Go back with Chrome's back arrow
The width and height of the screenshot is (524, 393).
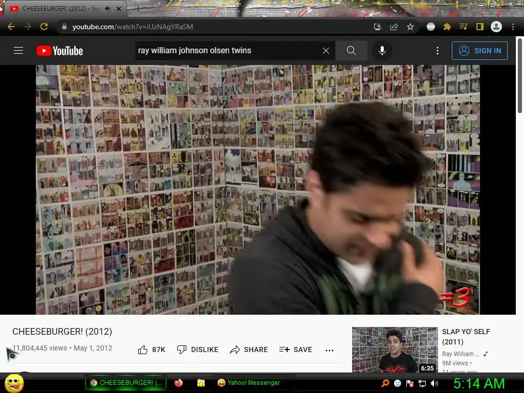click(x=11, y=27)
